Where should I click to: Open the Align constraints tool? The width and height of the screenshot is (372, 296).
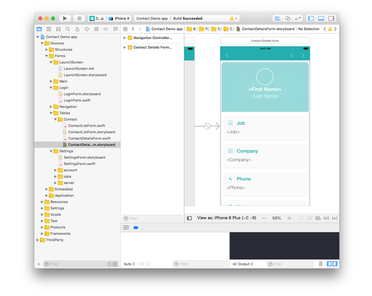click(318, 218)
